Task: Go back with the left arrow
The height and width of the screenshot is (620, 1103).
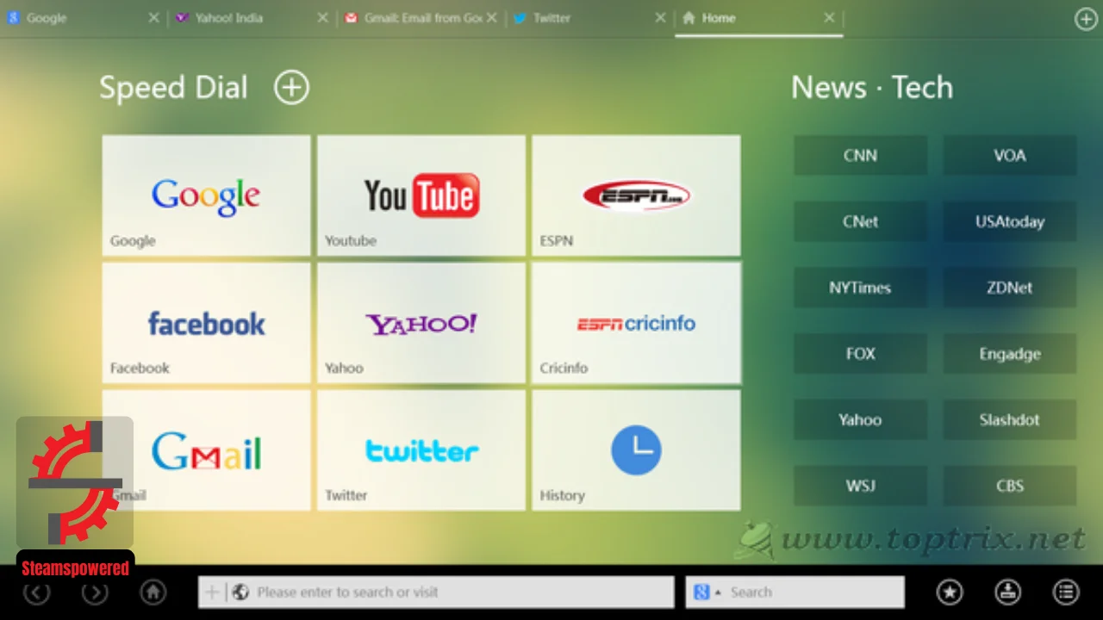Action: [x=36, y=592]
